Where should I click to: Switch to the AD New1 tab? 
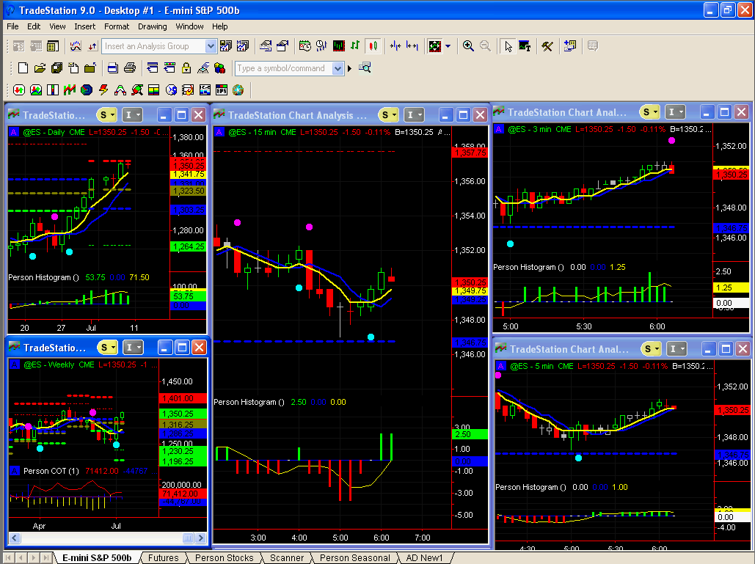[424, 557]
